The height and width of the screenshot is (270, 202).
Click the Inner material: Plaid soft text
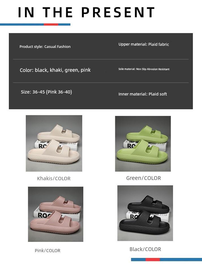(x=143, y=94)
